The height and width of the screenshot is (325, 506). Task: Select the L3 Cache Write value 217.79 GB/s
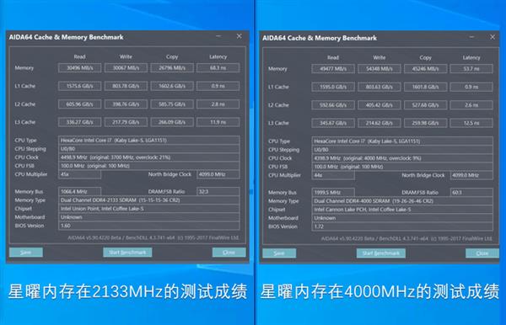(x=126, y=122)
